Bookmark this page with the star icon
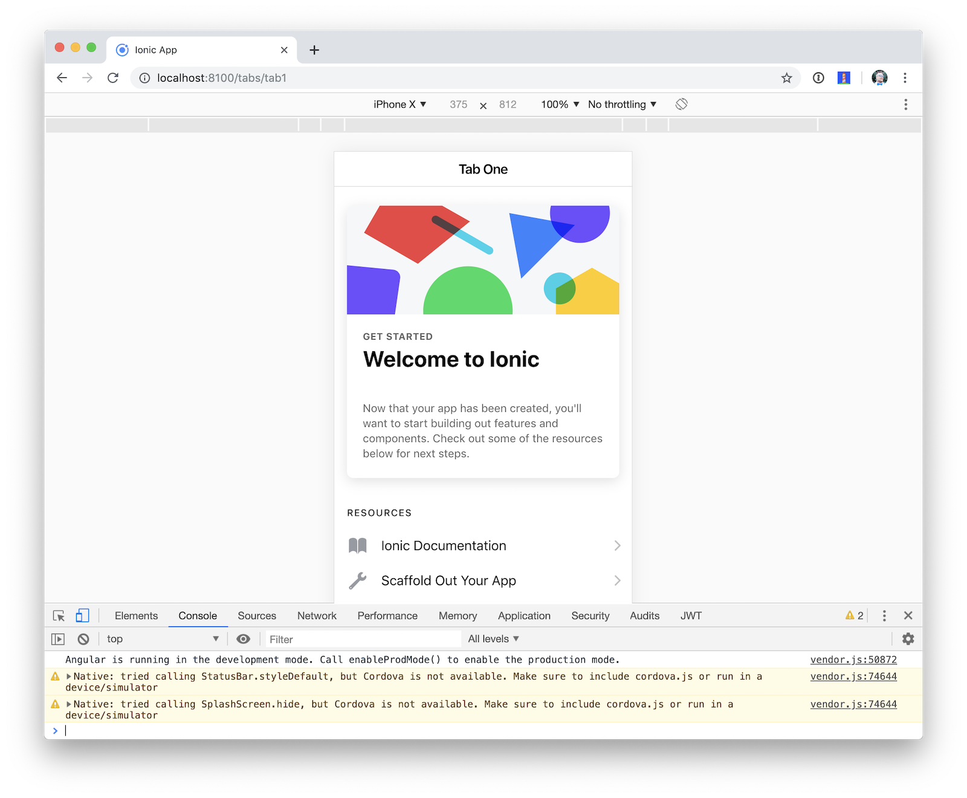967x798 pixels. pyautogui.click(x=786, y=78)
